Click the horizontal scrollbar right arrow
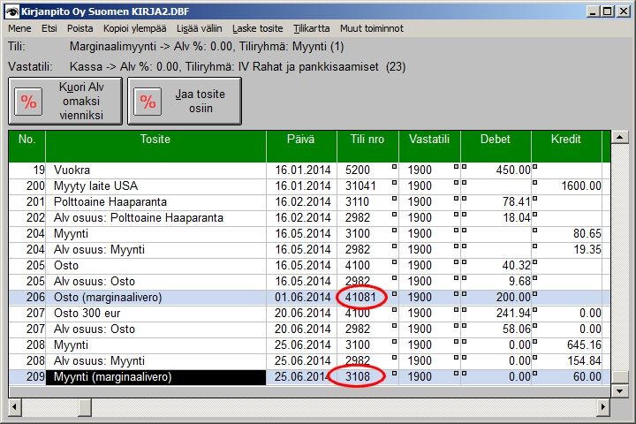 [x=604, y=407]
